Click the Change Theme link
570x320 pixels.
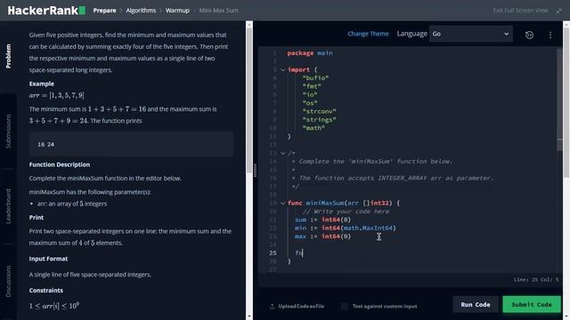pos(368,34)
